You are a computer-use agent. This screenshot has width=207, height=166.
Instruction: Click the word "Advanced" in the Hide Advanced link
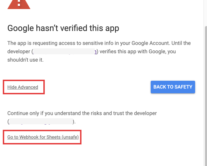[28, 87]
